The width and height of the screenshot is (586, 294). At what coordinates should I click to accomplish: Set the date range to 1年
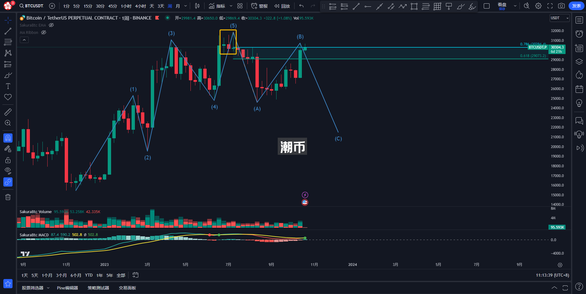pyautogui.click(x=99, y=275)
